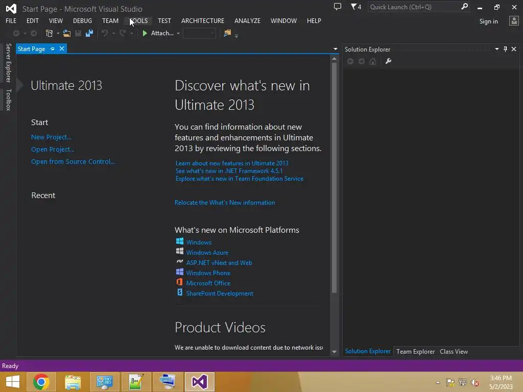The image size is (523, 392).
Task: Click Open from Source Control... link
Action: pos(73,162)
